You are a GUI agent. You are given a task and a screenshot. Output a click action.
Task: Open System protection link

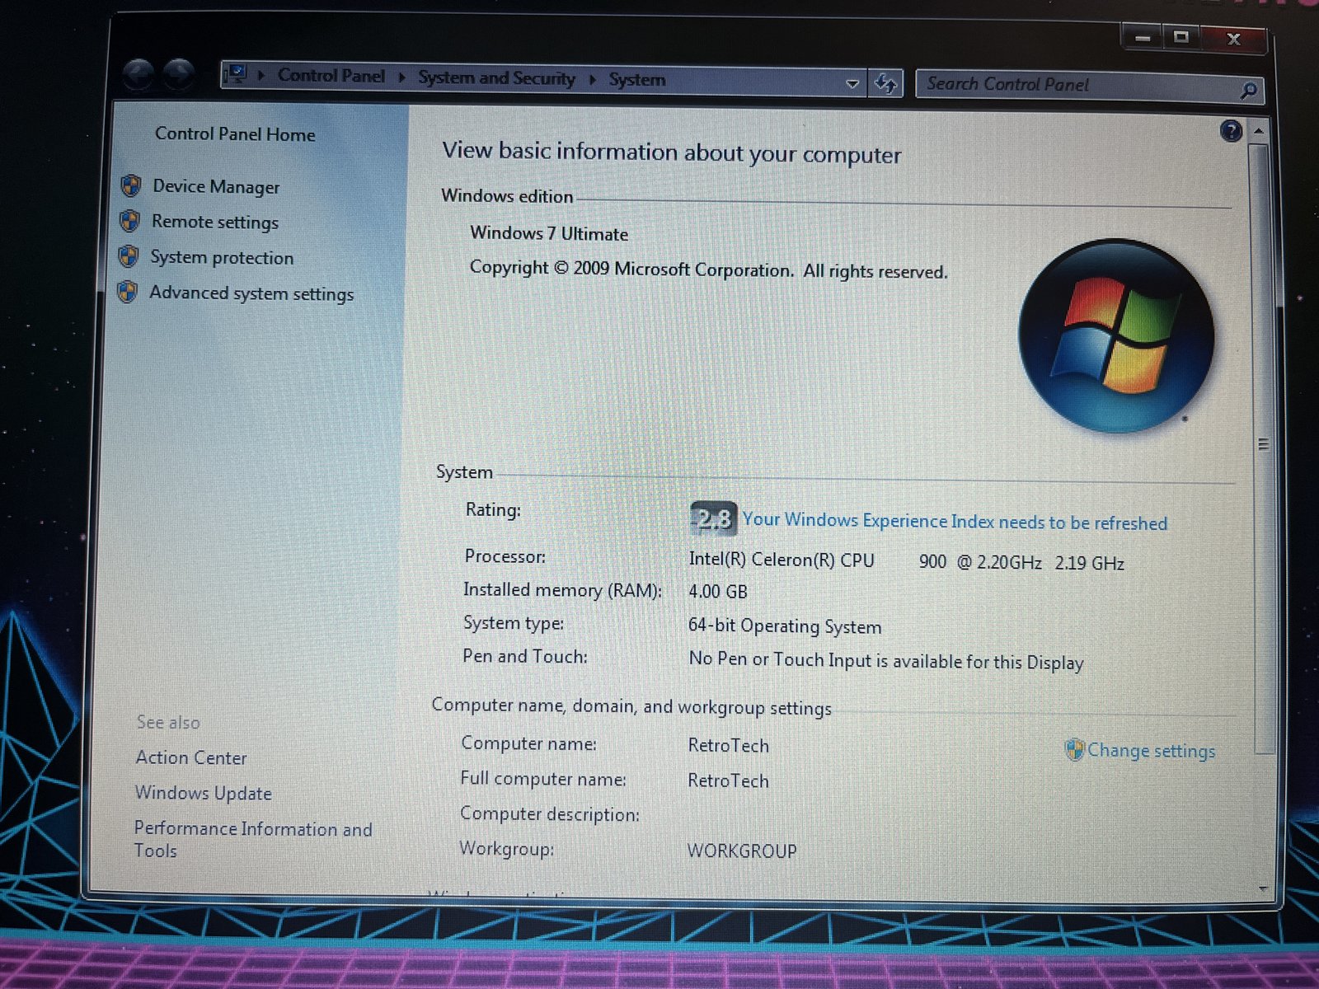click(222, 258)
